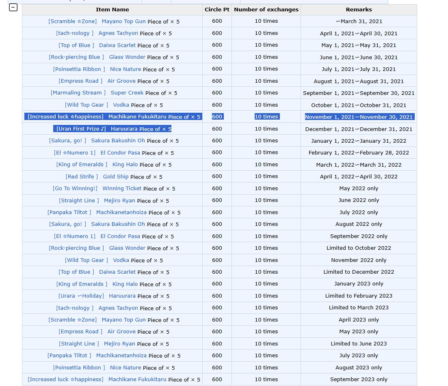Open El Condor Pasa link in September 2022 row
This screenshot has height=386, width=448.
(120, 236)
